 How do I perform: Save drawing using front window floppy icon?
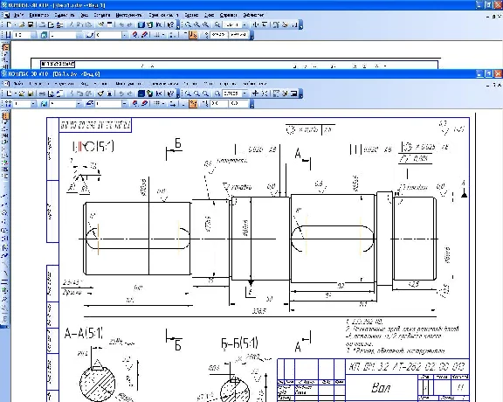(x=31, y=94)
